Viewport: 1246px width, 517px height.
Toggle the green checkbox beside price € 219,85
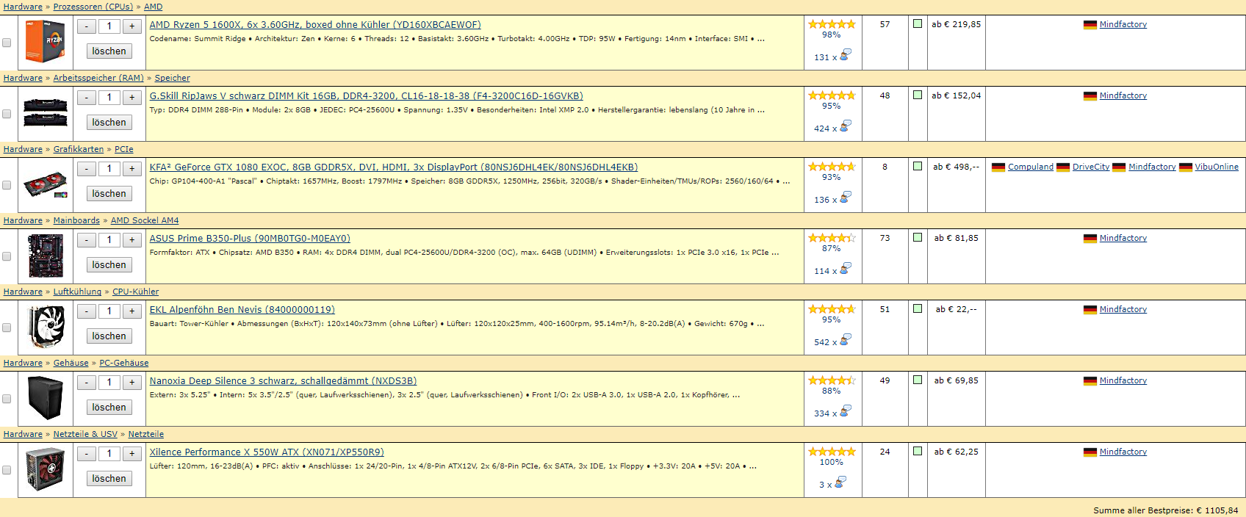point(918,23)
